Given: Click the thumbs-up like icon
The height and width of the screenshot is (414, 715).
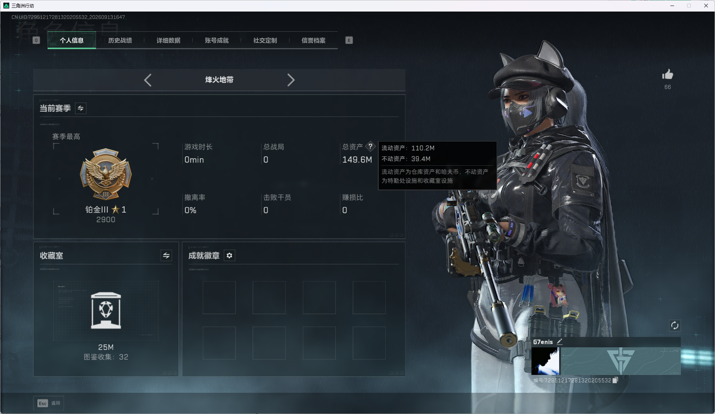Looking at the screenshot, I should pyautogui.click(x=667, y=74).
